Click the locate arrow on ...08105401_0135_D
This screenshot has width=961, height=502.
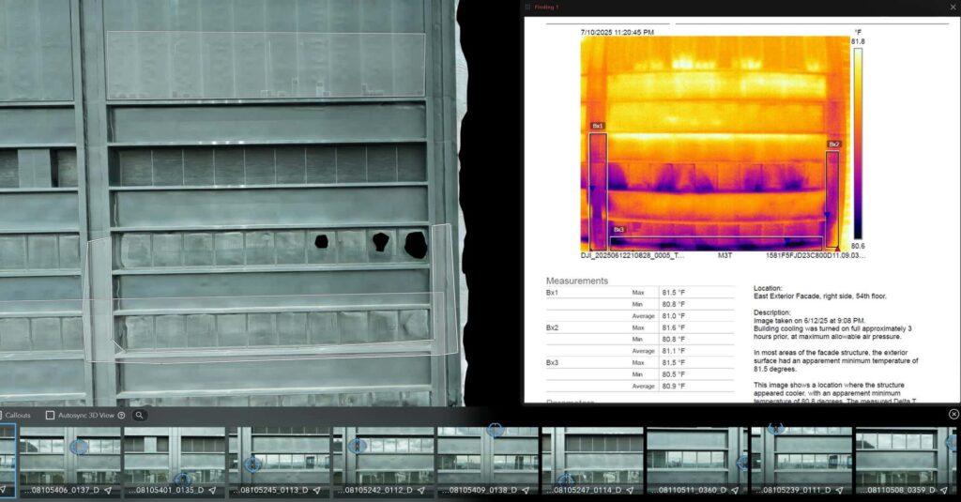tap(212, 491)
